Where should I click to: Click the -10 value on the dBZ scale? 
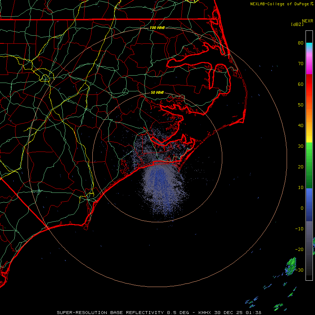click(299, 229)
